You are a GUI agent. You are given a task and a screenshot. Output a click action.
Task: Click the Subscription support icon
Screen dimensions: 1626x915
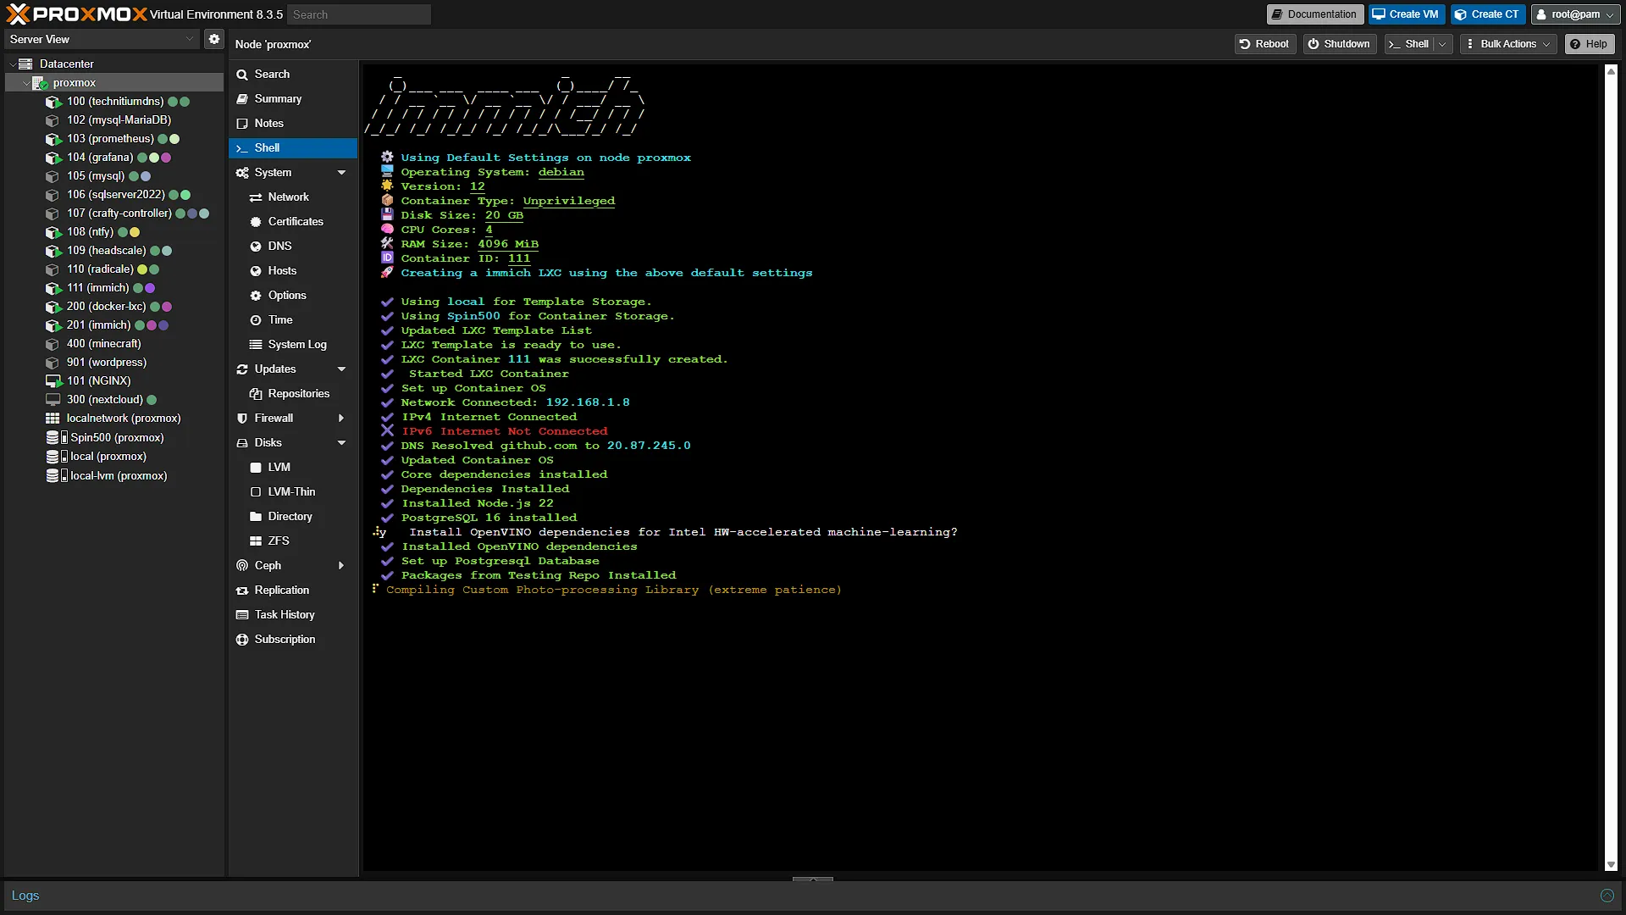[x=242, y=640]
